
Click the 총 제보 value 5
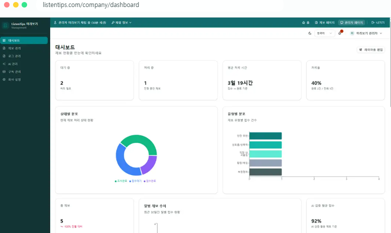coord(62,221)
